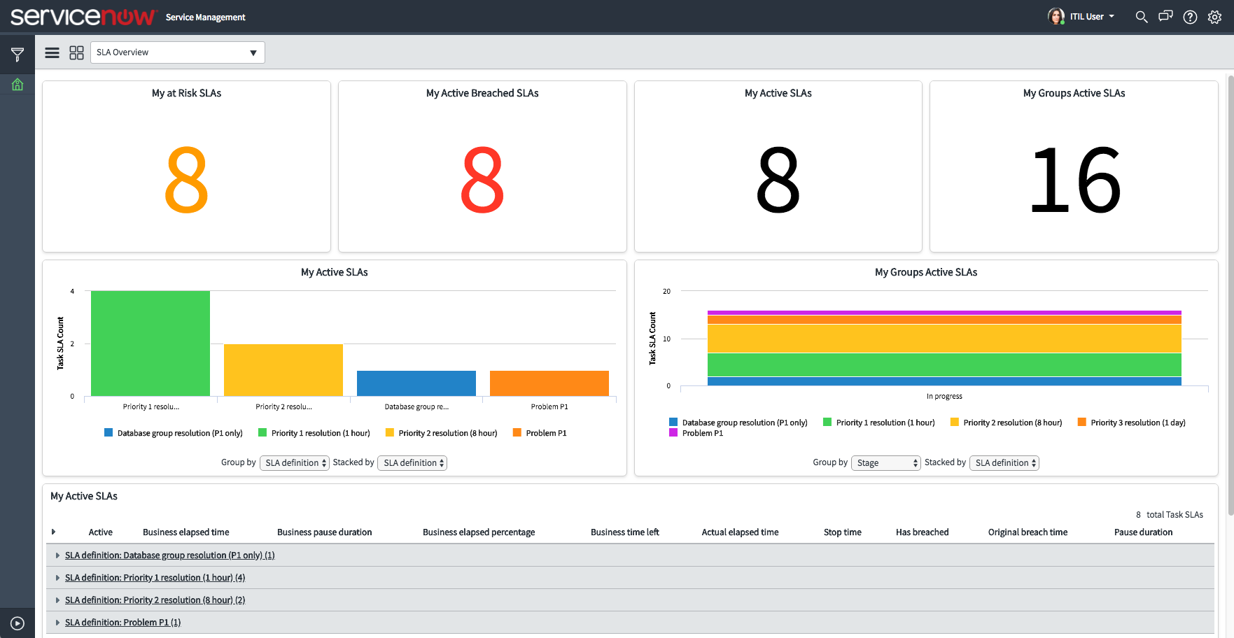Viewport: 1234px width, 638px height.
Task: Sort by Has breached column
Action: [x=922, y=532]
